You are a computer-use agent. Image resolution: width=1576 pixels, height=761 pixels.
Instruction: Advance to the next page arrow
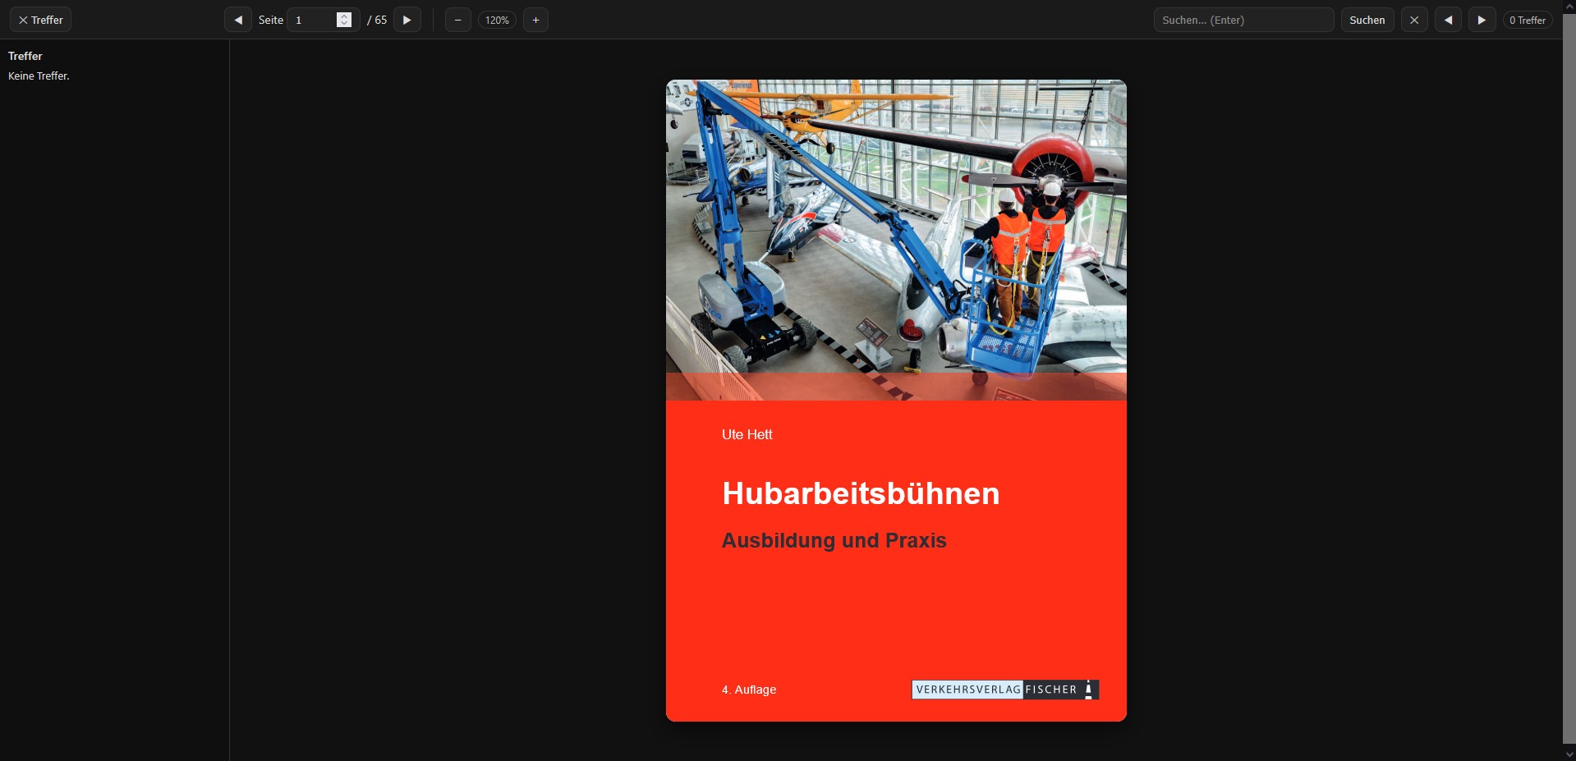click(x=407, y=20)
